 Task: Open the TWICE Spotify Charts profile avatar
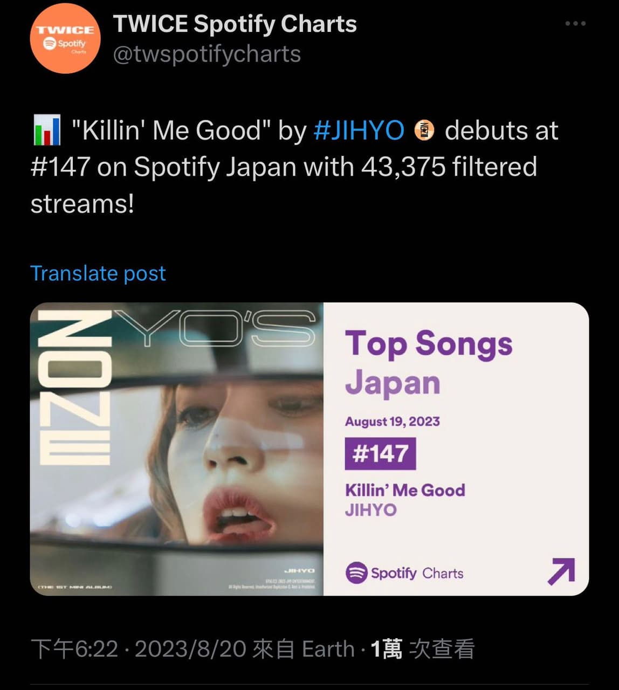tap(65, 39)
